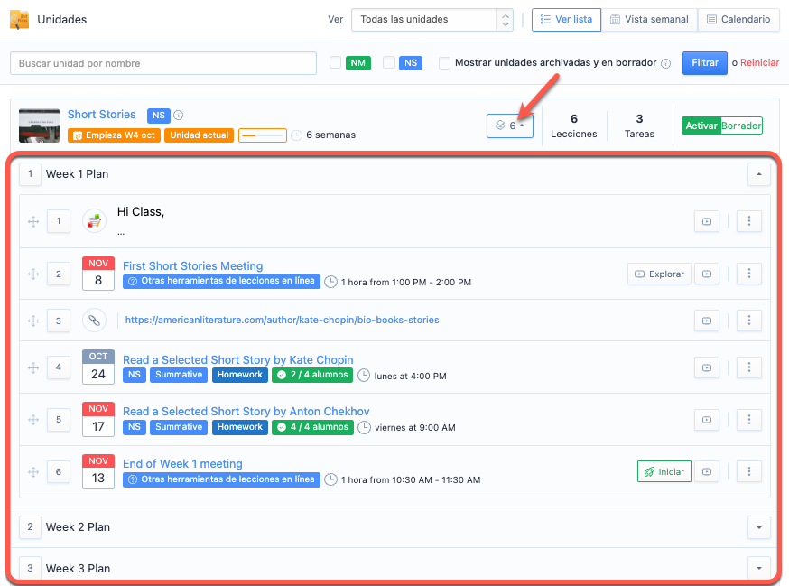The width and height of the screenshot is (789, 586).
Task: Open the Todas las unidades dropdown
Action: click(432, 19)
